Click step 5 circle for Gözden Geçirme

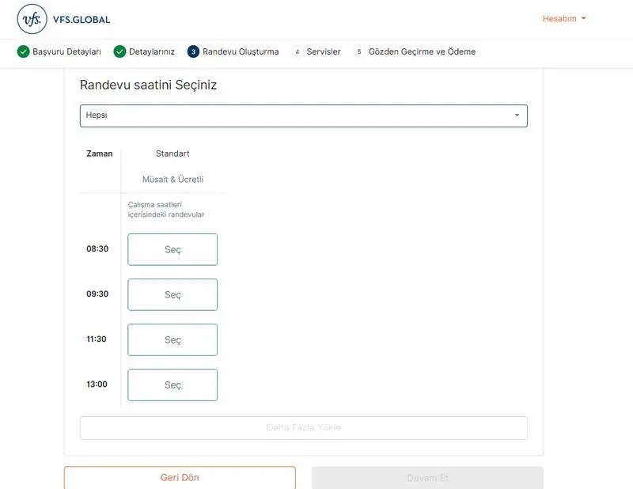pos(359,51)
